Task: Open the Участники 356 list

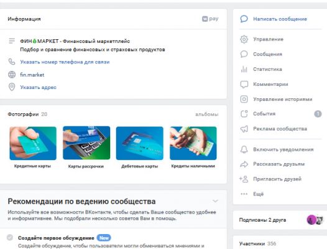Action: click(x=257, y=243)
